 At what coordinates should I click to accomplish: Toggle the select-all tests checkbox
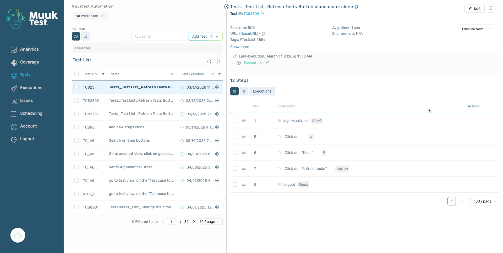pyautogui.click(x=76, y=74)
